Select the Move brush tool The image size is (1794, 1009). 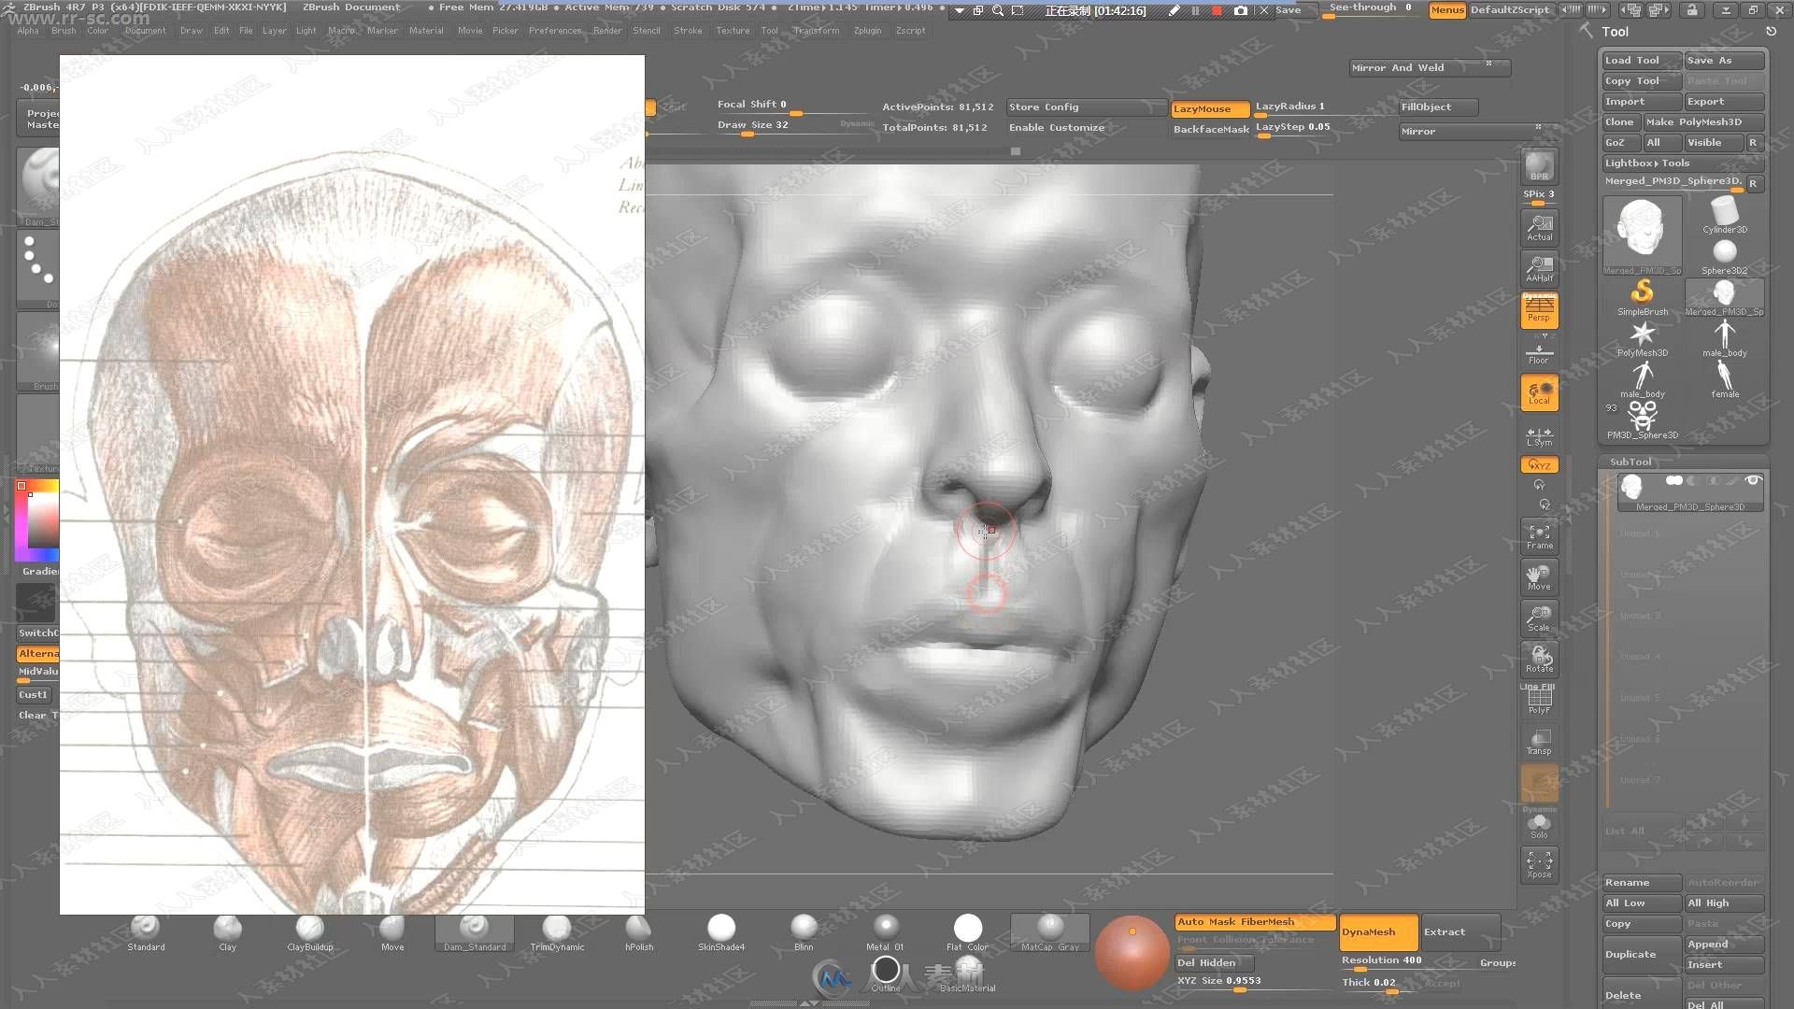392,929
